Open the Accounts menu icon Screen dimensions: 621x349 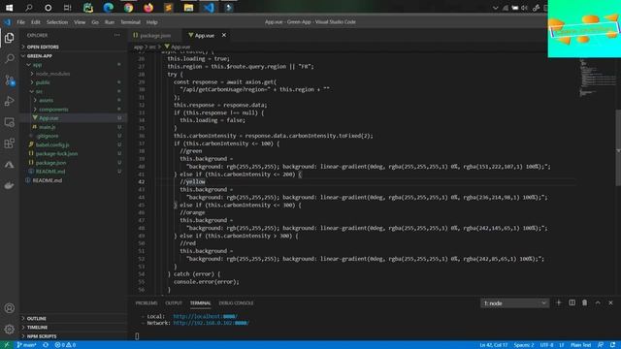click(x=9, y=308)
